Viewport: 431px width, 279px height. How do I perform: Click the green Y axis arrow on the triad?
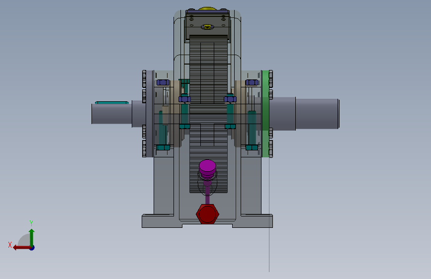(x=32, y=237)
